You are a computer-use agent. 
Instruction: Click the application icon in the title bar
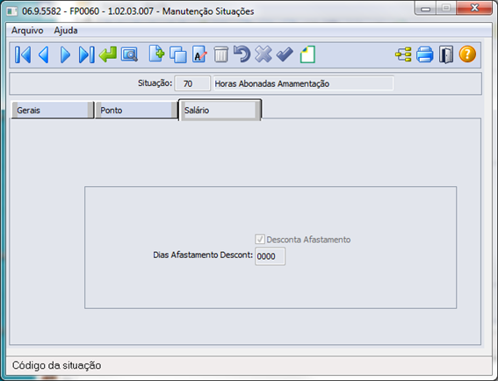click(12, 11)
